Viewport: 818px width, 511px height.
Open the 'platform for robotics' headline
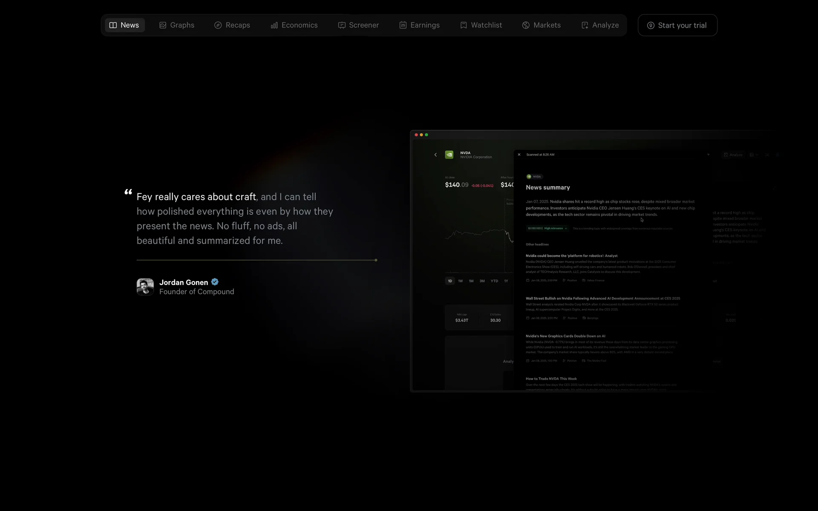tap(571, 256)
